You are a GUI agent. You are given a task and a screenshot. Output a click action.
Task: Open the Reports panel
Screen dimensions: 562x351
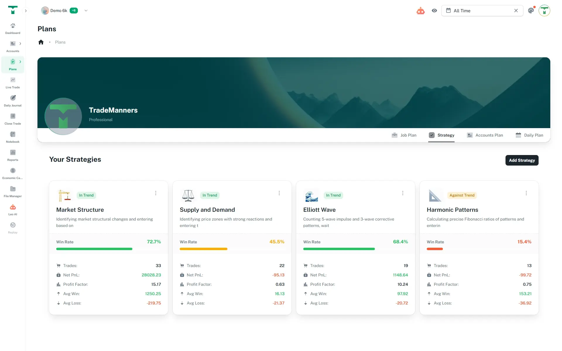(13, 155)
